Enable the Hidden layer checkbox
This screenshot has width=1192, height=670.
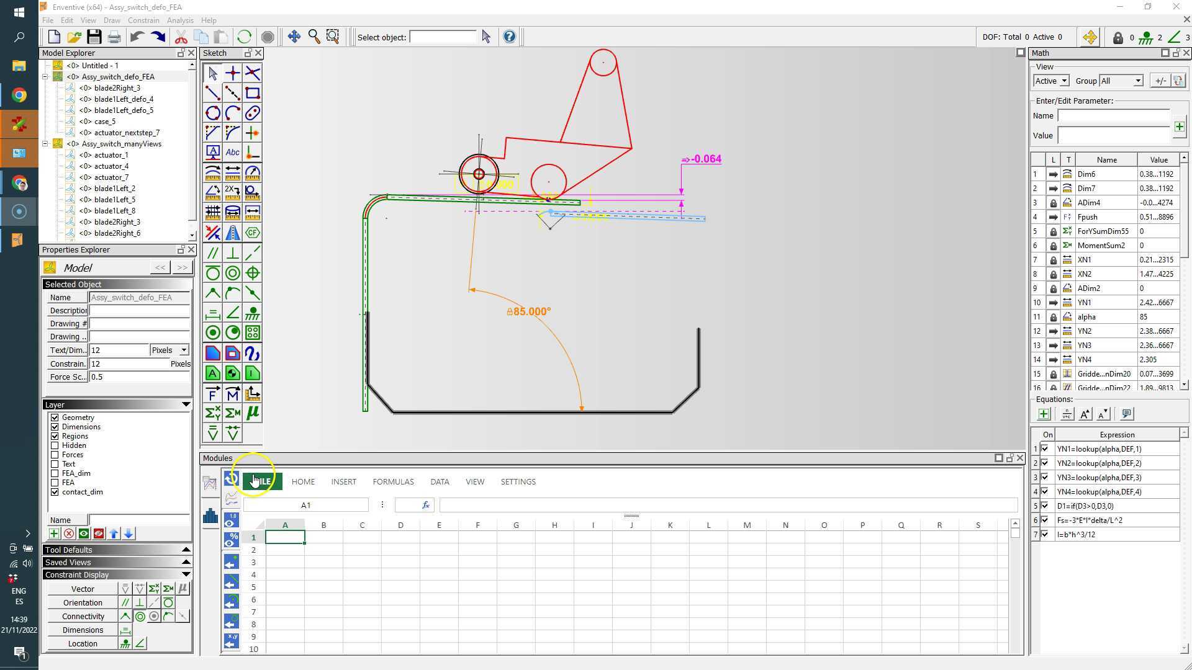tap(55, 445)
